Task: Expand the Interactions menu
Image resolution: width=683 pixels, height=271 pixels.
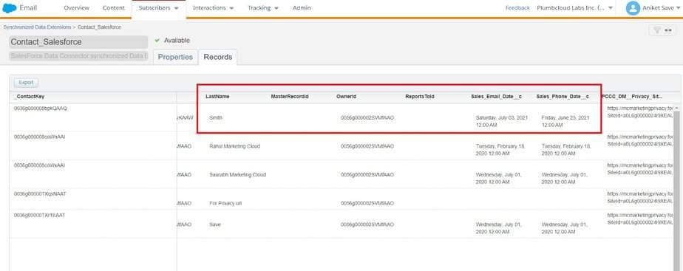Action: point(213,8)
